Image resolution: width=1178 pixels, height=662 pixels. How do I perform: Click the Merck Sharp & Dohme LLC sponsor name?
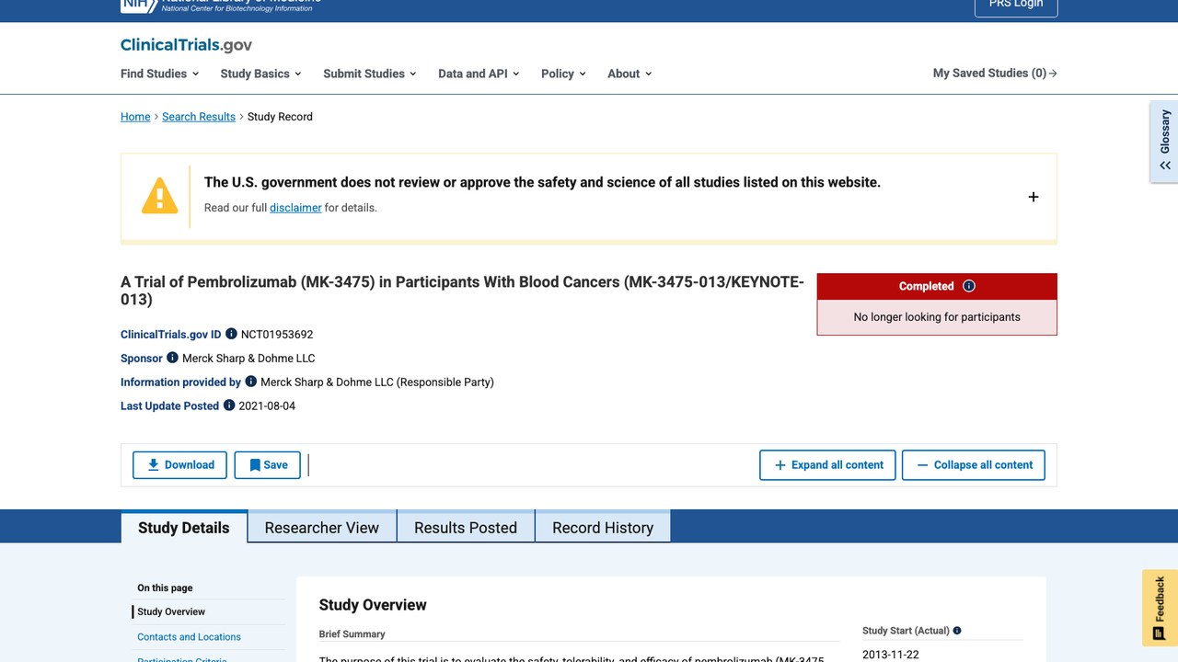tap(248, 359)
